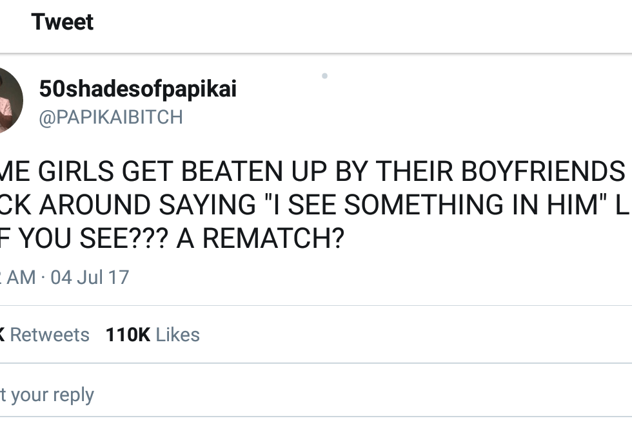632x423 pixels.
Task: Click the Tweet header title
Action: pos(62,23)
